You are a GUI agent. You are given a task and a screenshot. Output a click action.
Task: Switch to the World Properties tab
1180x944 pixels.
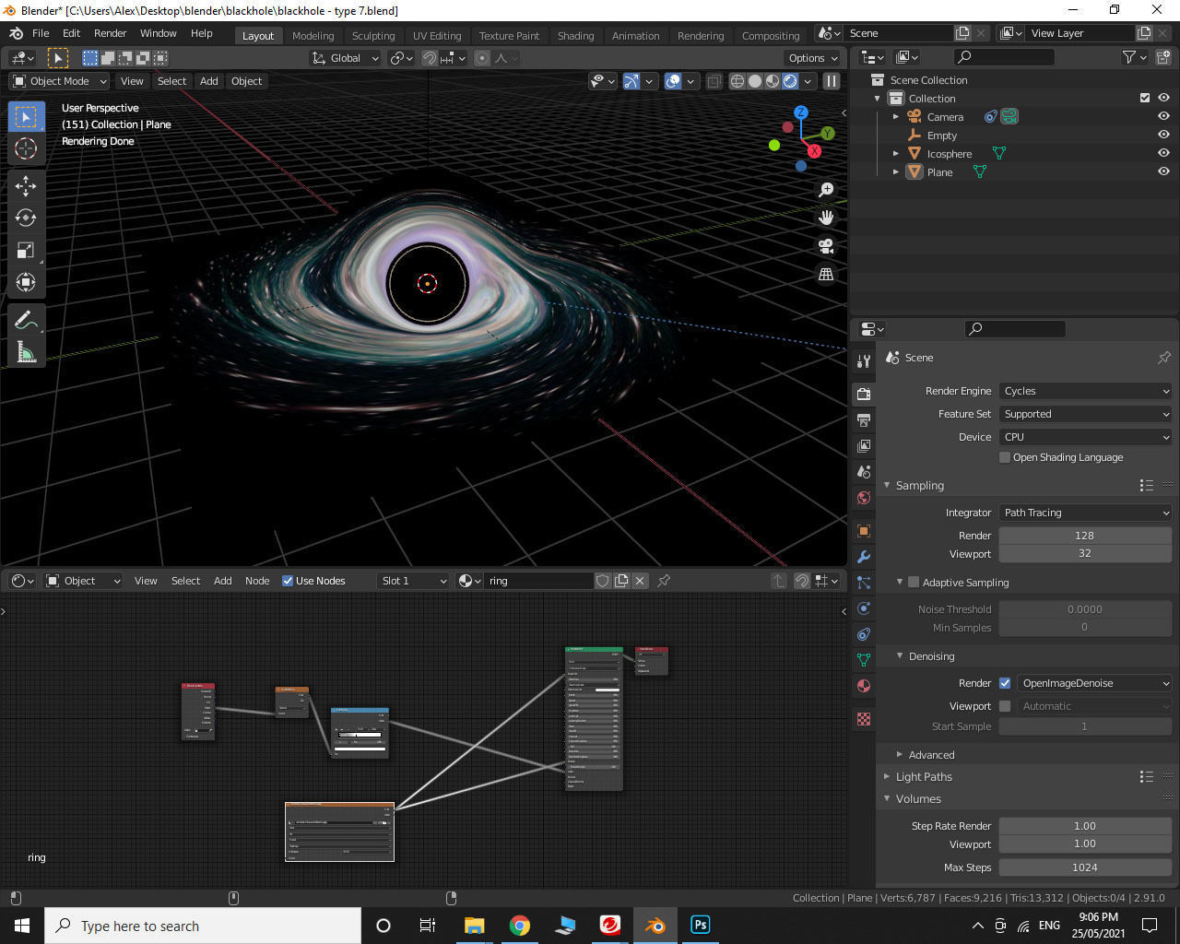(863, 497)
